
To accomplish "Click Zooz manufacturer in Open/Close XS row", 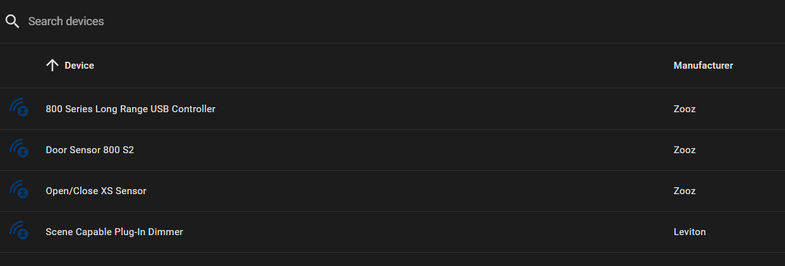I will point(685,191).
